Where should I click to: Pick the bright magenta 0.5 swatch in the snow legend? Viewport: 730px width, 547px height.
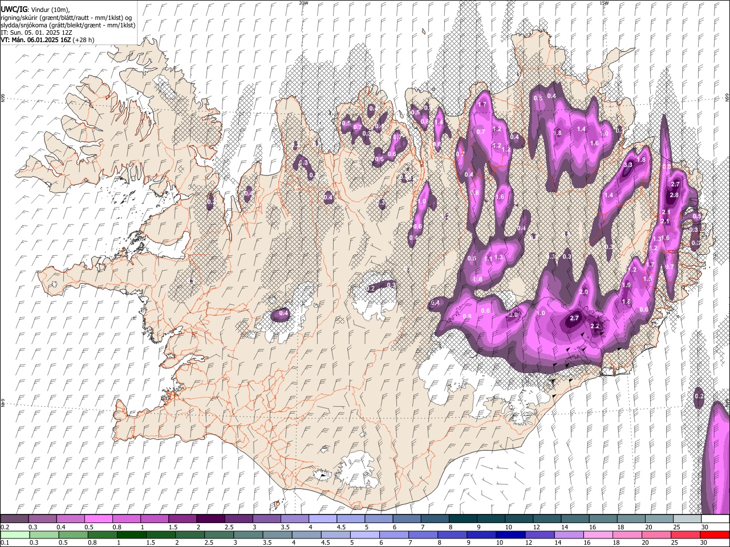[98, 519]
